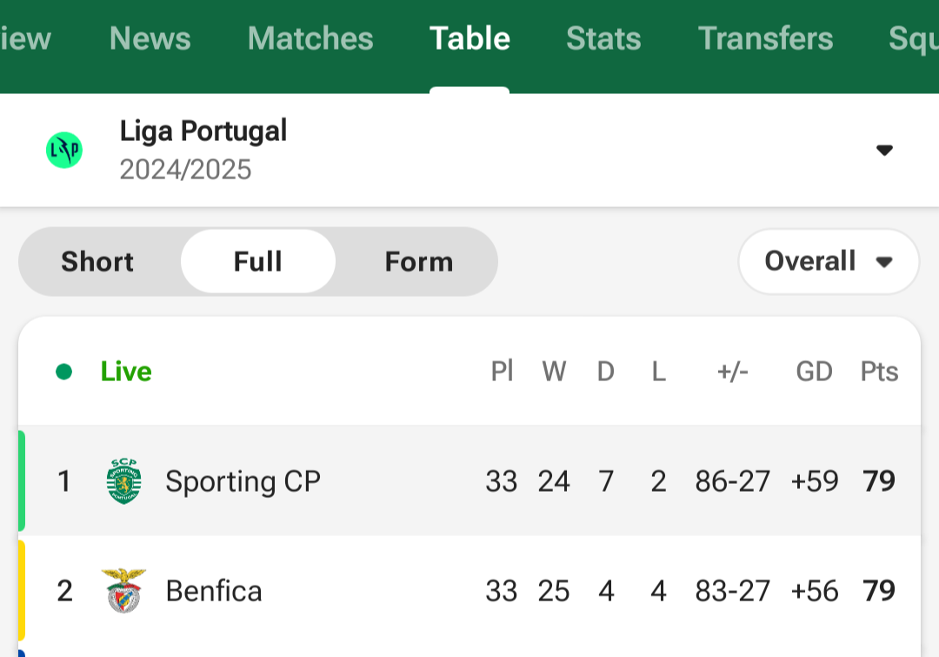Screen dimensions: 939x657
Task: Click the Live label
Action: point(126,372)
